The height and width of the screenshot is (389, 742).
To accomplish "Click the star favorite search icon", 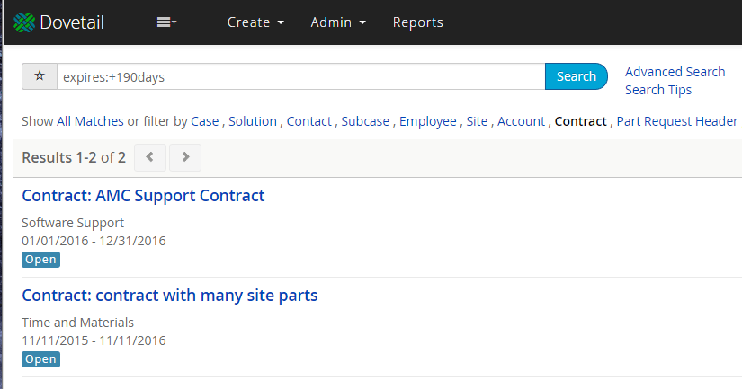I will (40, 76).
